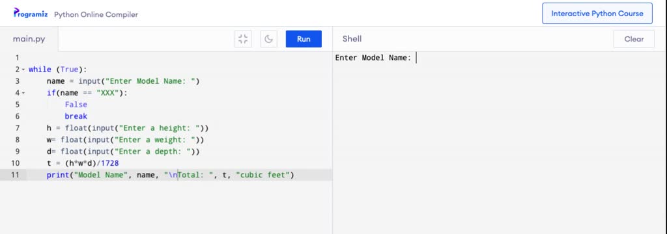Viewport: 667px width, 234px height.
Task: Toggle fullscreen collapse icon in editor toolbar
Action: coord(243,39)
